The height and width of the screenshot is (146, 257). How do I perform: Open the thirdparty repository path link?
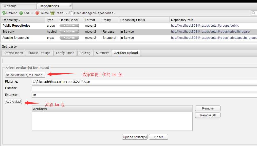(210, 32)
